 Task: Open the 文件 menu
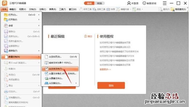[x=4, y=9]
